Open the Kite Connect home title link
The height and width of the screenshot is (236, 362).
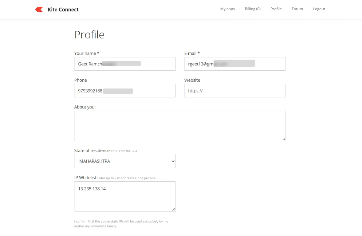[63, 10]
